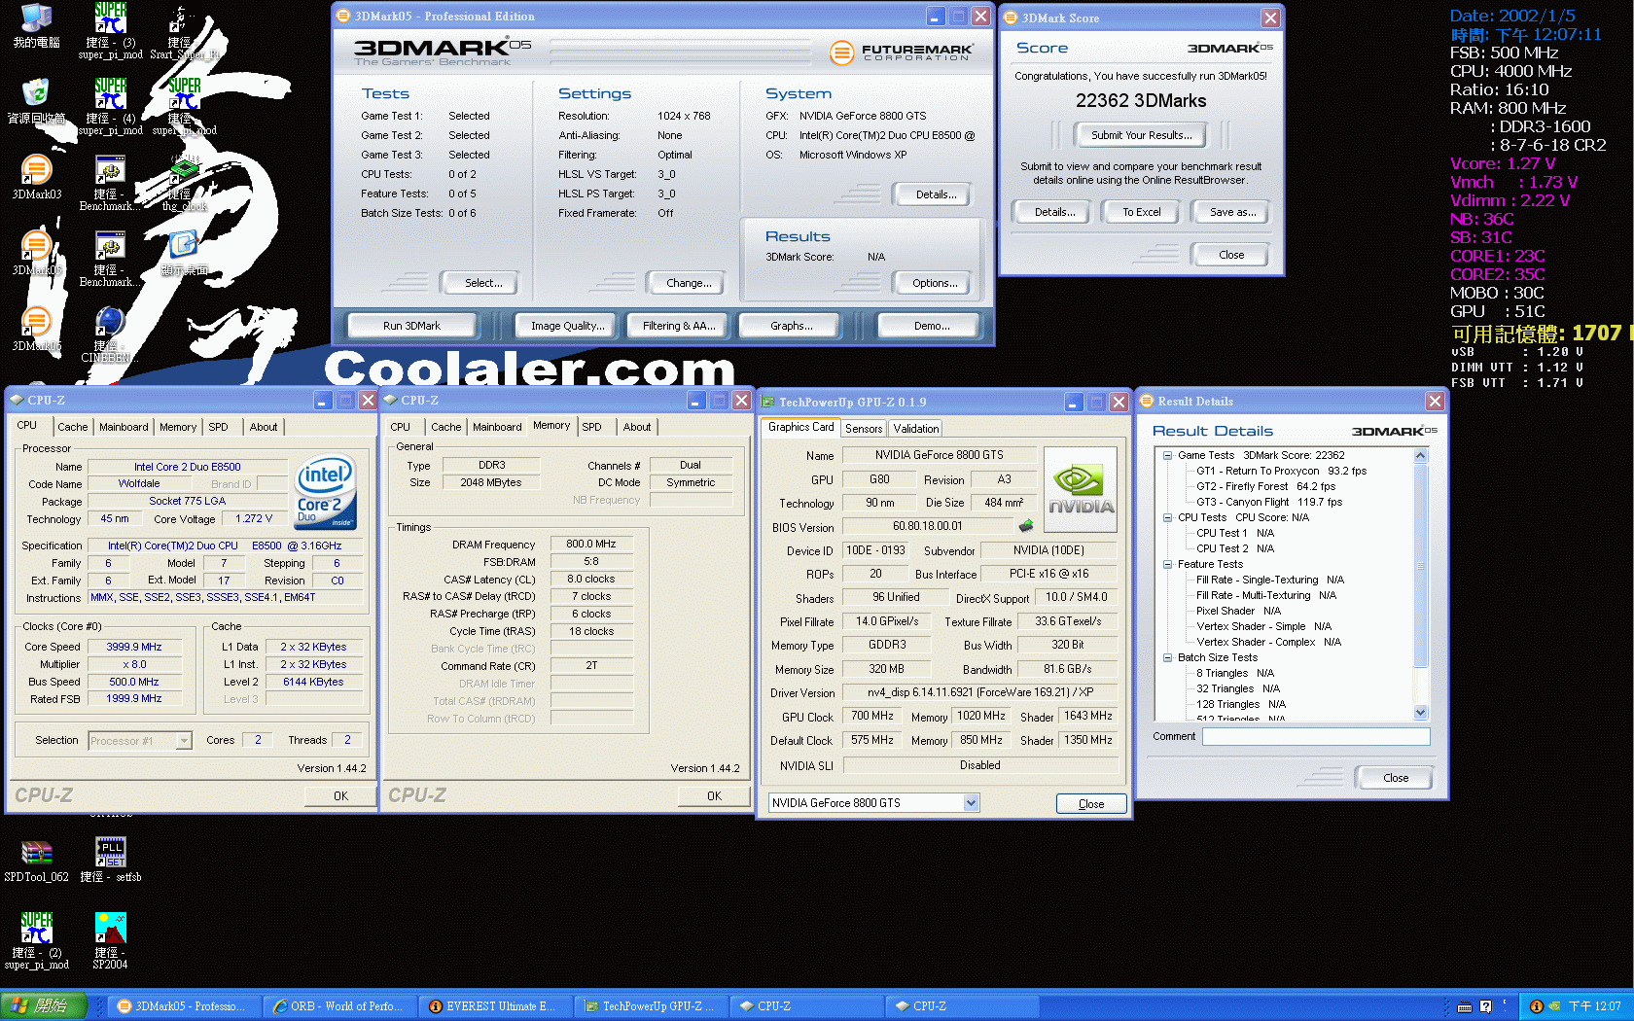The width and height of the screenshot is (1634, 1021).
Task: Open the super_pi_mod (2) shortcut
Action: pos(36,940)
